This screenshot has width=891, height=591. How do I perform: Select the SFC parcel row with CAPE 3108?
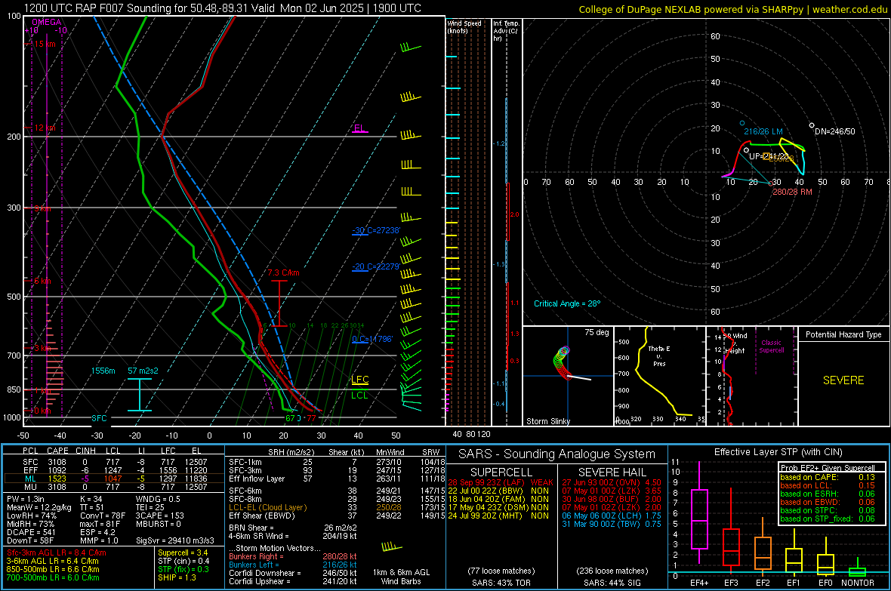(x=114, y=462)
